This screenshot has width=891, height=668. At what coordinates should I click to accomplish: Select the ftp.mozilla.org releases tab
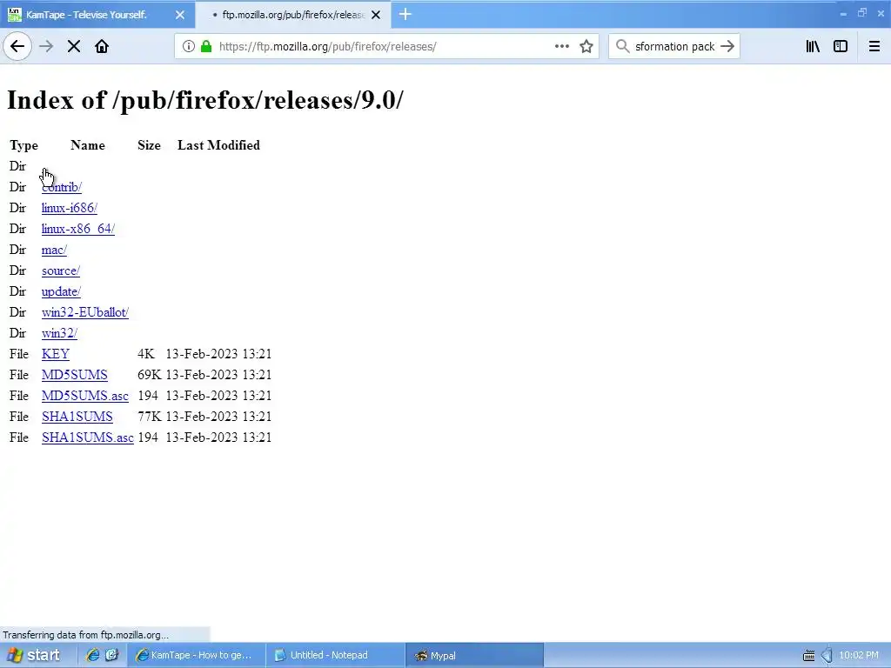(293, 15)
